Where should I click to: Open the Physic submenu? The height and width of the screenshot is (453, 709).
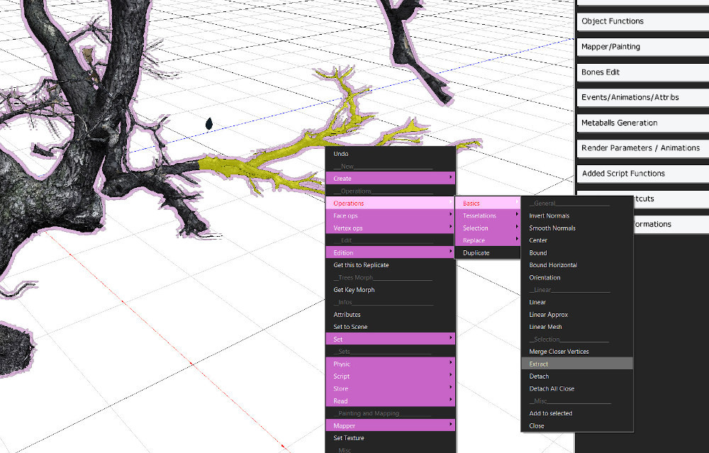tap(390, 364)
